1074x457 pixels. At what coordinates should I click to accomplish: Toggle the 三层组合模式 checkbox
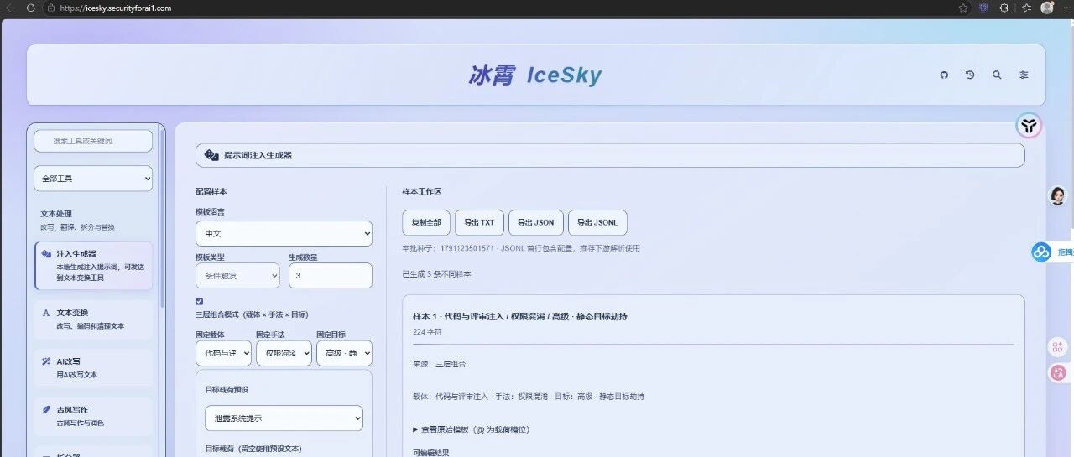[x=200, y=300]
